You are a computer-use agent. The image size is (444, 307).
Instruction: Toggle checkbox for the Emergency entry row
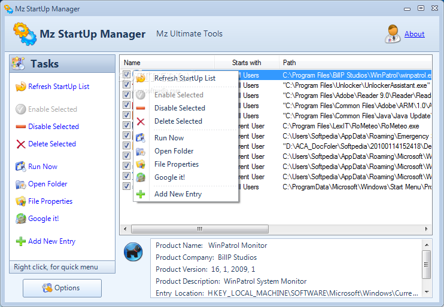pos(126,136)
